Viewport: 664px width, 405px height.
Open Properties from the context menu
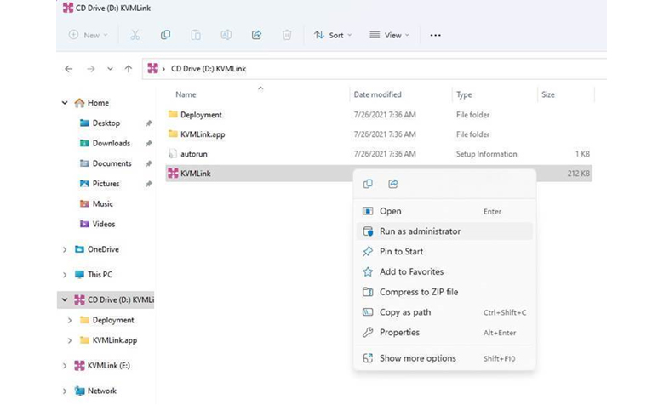coord(444,332)
